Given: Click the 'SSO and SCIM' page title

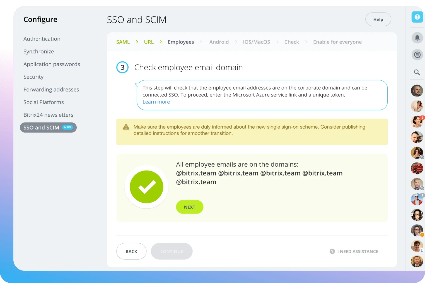Looking at the screenshot, I should click(x=137, y=20).
